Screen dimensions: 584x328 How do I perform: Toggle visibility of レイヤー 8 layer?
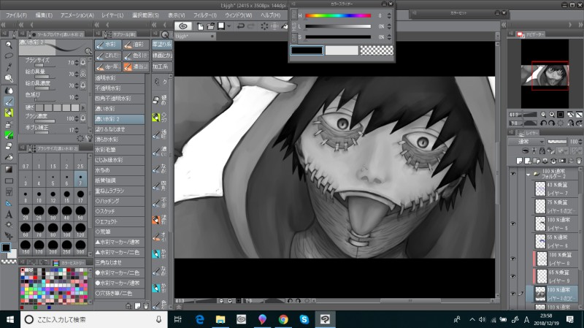point(513,259)
